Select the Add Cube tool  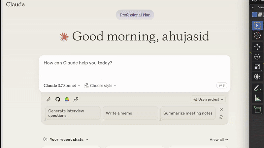(x=257, y=110)
